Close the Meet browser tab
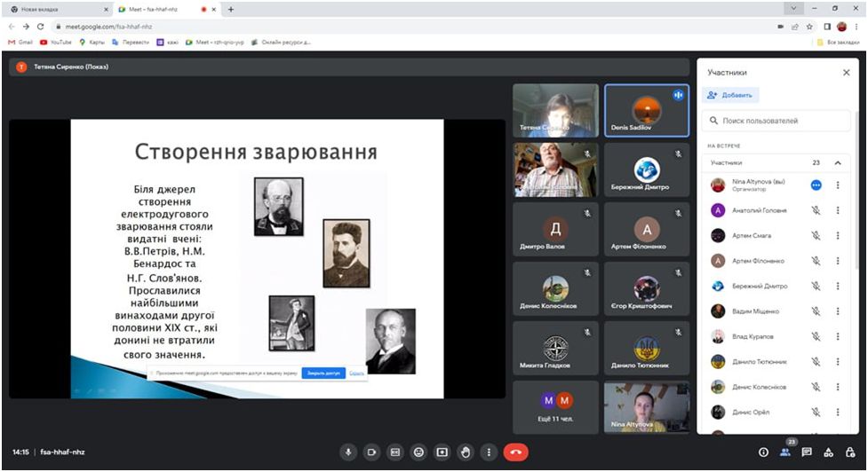 click(214, 10)
